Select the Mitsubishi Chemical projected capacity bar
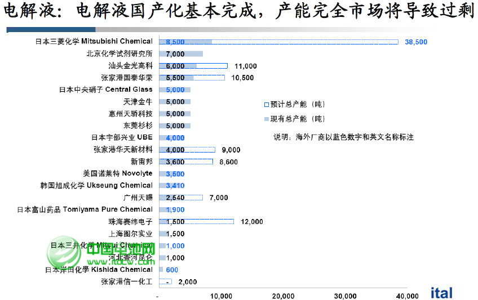The width and height of the screenshot is (478, 300). [304, 42]
